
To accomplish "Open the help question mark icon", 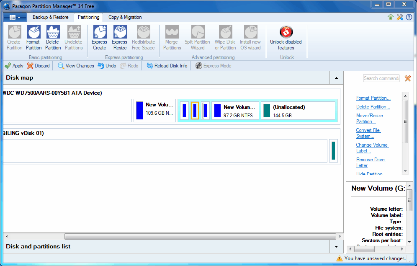I will [x=409, y=17].
